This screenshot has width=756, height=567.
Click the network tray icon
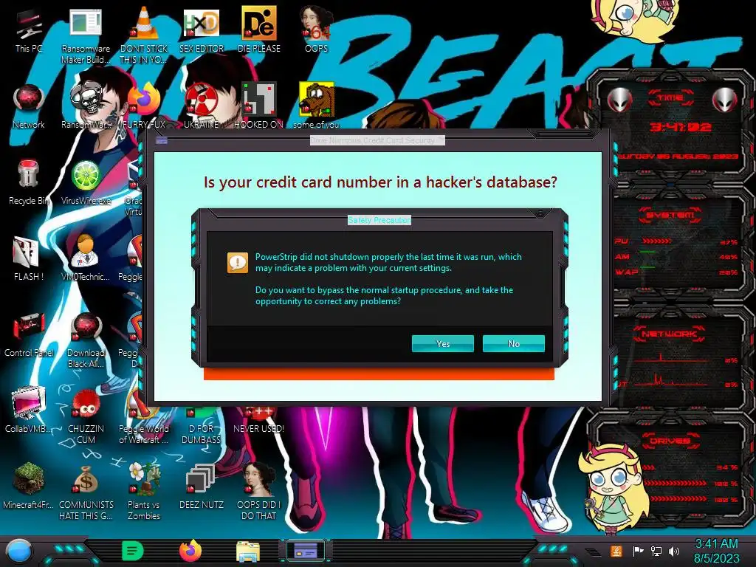656,551
